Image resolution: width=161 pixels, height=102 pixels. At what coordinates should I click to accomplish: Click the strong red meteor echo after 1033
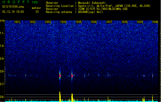(60, 75)
